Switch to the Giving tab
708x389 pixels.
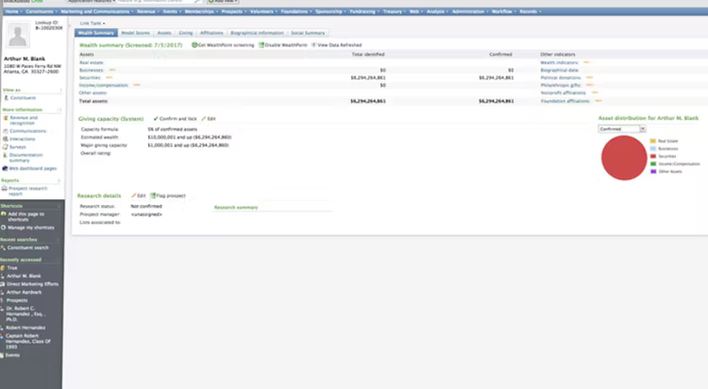[x=186, y=33]
